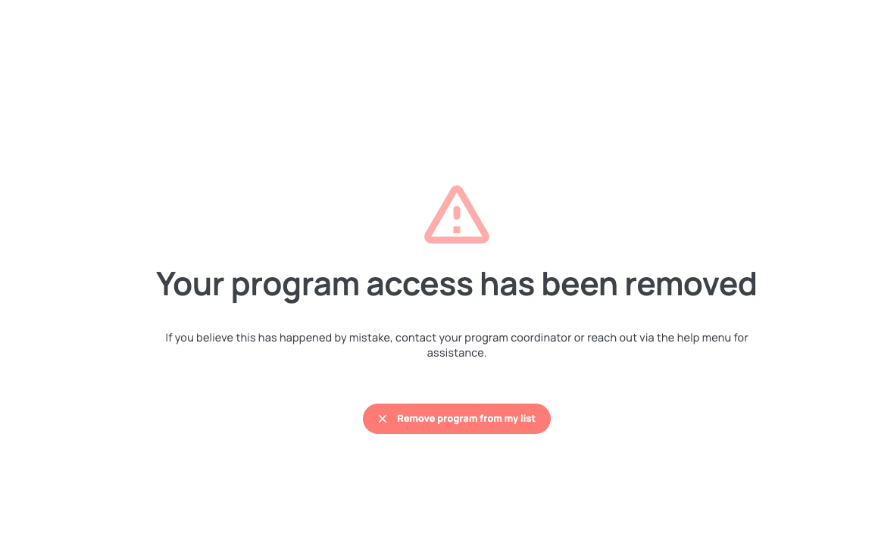The height and width of the screenshot is (552, 875).
Task: Click the word 'list' on the red button
Action: 528,419
